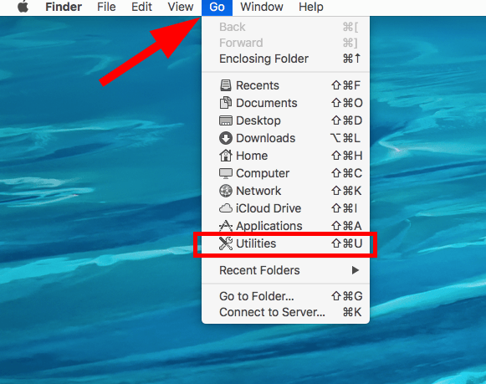486x384 pixels.
Task: Click the iCloud Drive cloud icon
Action: point(226,208)
